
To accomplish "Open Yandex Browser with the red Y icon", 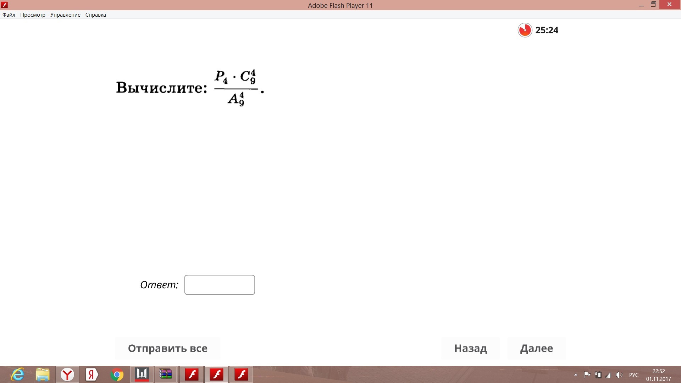I will (x=67, y=374).
